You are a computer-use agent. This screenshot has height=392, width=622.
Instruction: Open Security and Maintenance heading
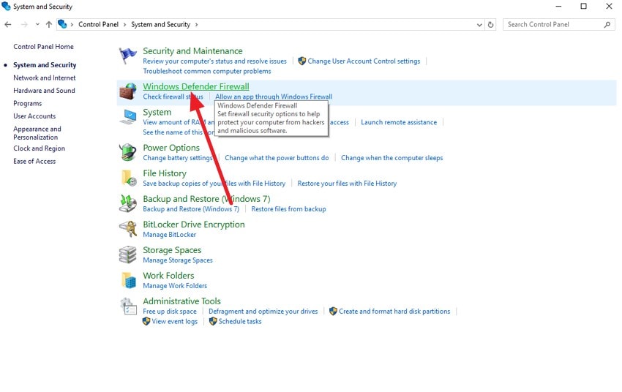192,51
